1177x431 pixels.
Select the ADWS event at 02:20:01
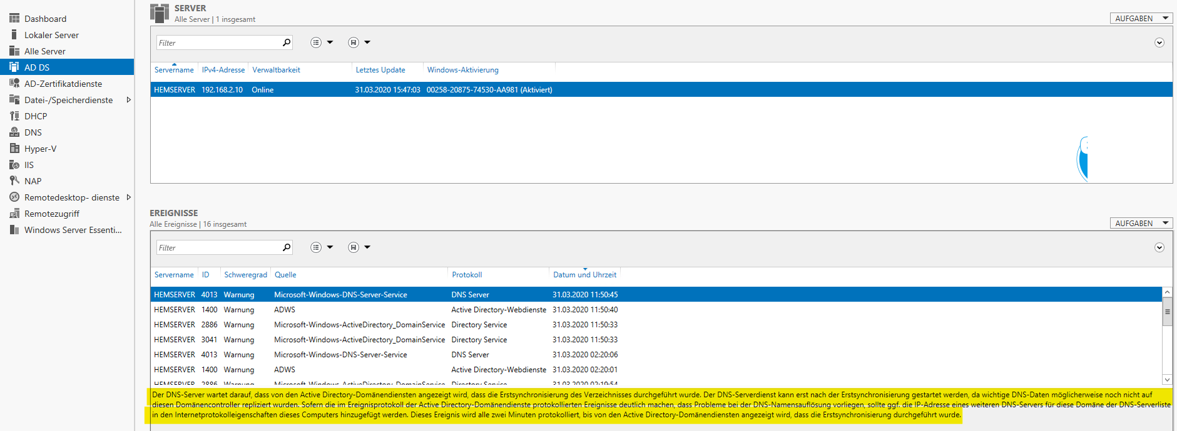point(656,370)
